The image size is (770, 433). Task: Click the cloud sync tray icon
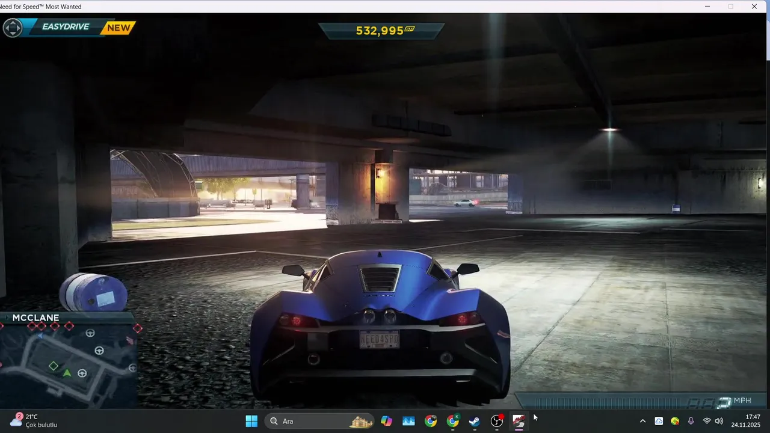659,421
